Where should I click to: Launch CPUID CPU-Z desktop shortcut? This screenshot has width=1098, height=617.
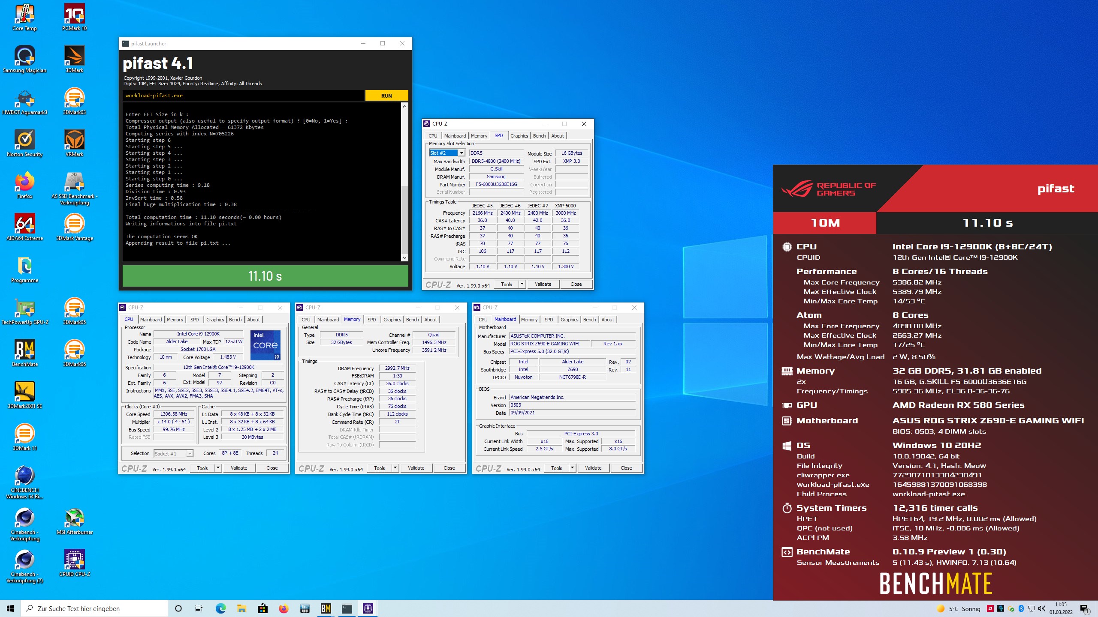tap(74, 563)
